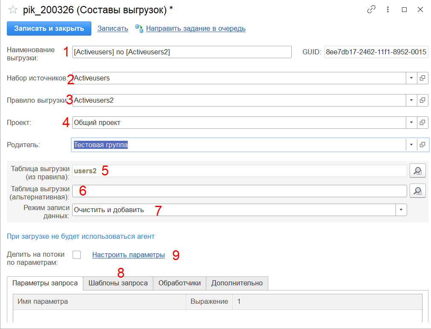Viewport: 431px width, 329px height.
Task: Enable Делить на потоки по параметрам checkbox
Action: point(76,255)
